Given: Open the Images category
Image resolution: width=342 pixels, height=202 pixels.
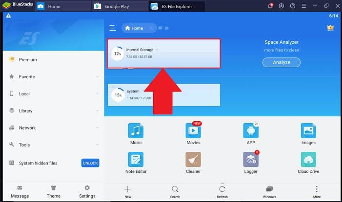Looking at the screenshot, I should 308,134.
